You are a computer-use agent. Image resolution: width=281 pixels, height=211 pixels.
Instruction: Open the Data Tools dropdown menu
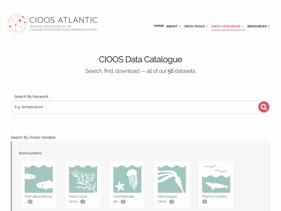(196, 26)
